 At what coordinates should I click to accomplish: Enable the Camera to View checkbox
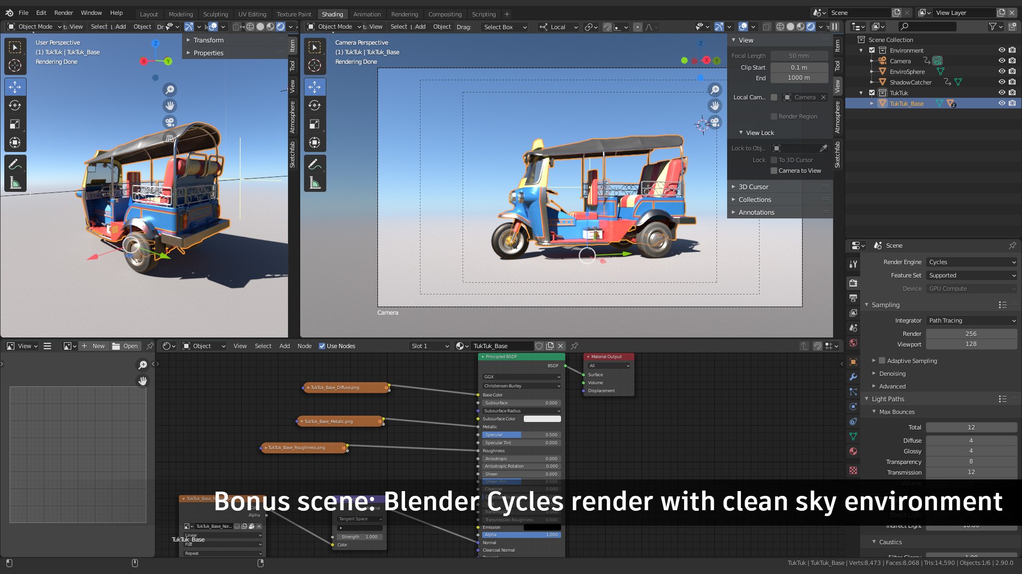pos(774,171)
